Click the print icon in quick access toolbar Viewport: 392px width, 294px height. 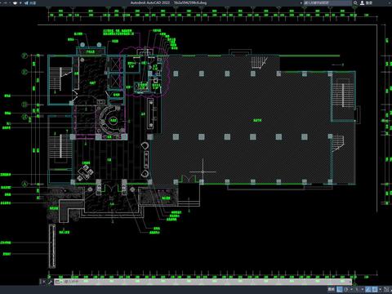pos(15,3)
